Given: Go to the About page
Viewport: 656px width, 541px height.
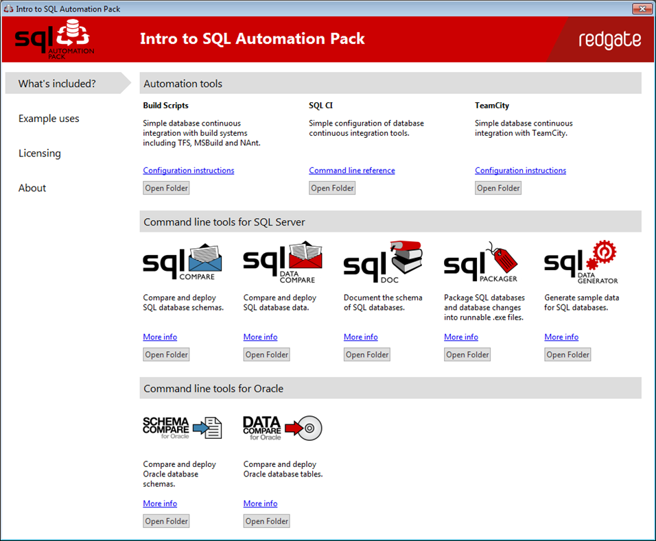Looking at the screenshot, I should click(x=32, y=189).
